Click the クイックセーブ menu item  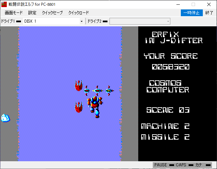52,13
